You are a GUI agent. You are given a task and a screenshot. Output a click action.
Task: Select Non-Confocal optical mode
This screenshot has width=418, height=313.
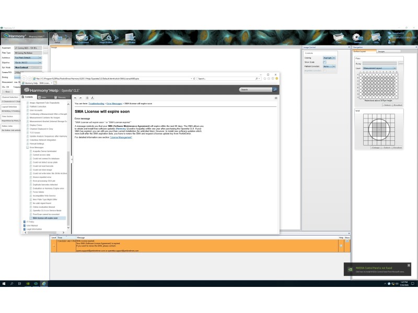click(21, 67)
